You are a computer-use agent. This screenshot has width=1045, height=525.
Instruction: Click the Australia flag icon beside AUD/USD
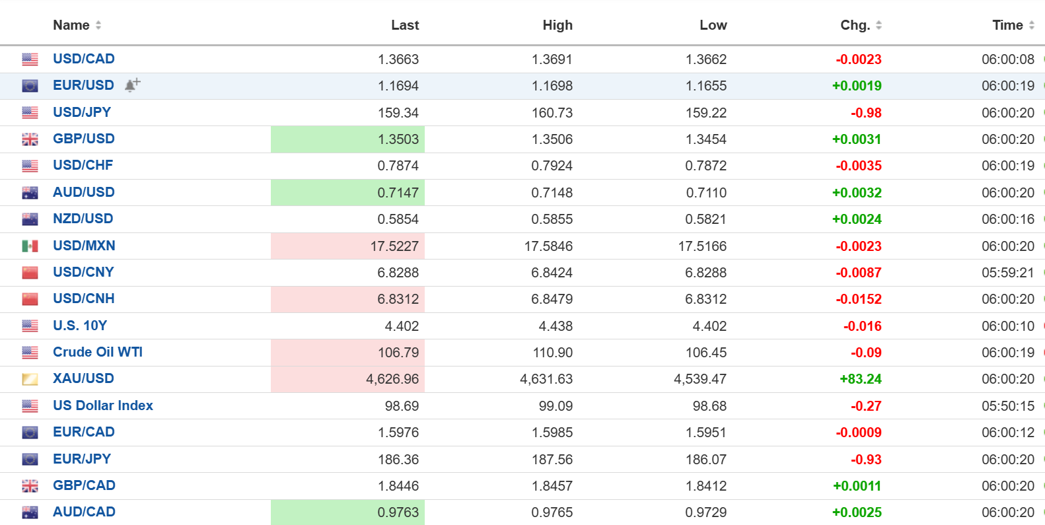tap(30, 193)
